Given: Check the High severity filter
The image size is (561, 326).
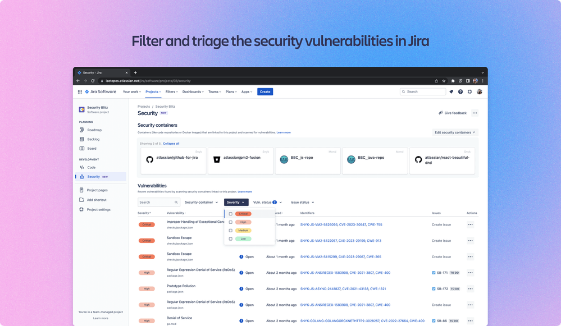Looking at the screenshot, I should click(230, 222).
